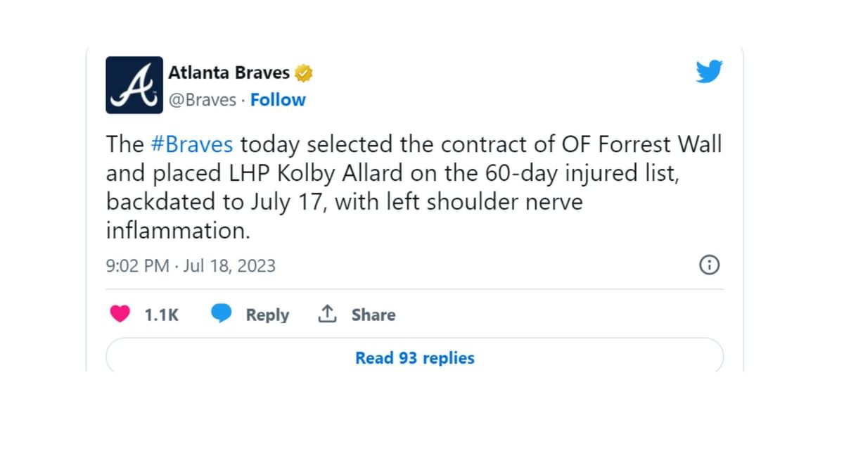Open the @Braves handle link
This screenshot has height=475, width=844.
coord(201,100)
